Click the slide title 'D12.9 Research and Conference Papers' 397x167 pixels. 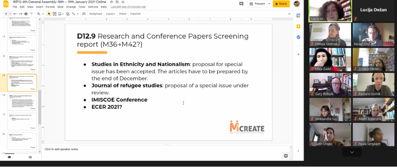[x=163, y=40]
